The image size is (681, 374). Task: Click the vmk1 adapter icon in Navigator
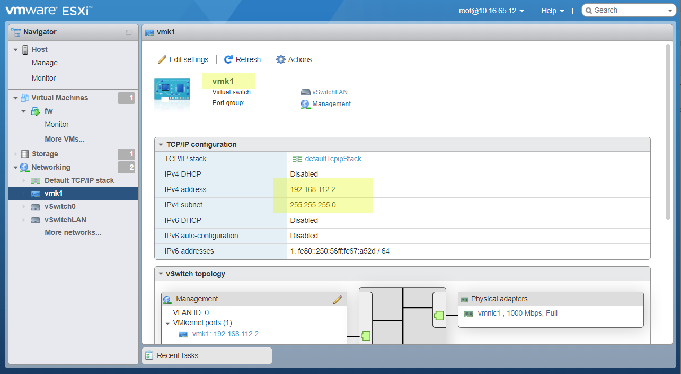(36, 194)
